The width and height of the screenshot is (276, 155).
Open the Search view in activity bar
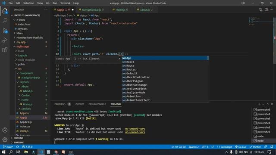point(5,21)
